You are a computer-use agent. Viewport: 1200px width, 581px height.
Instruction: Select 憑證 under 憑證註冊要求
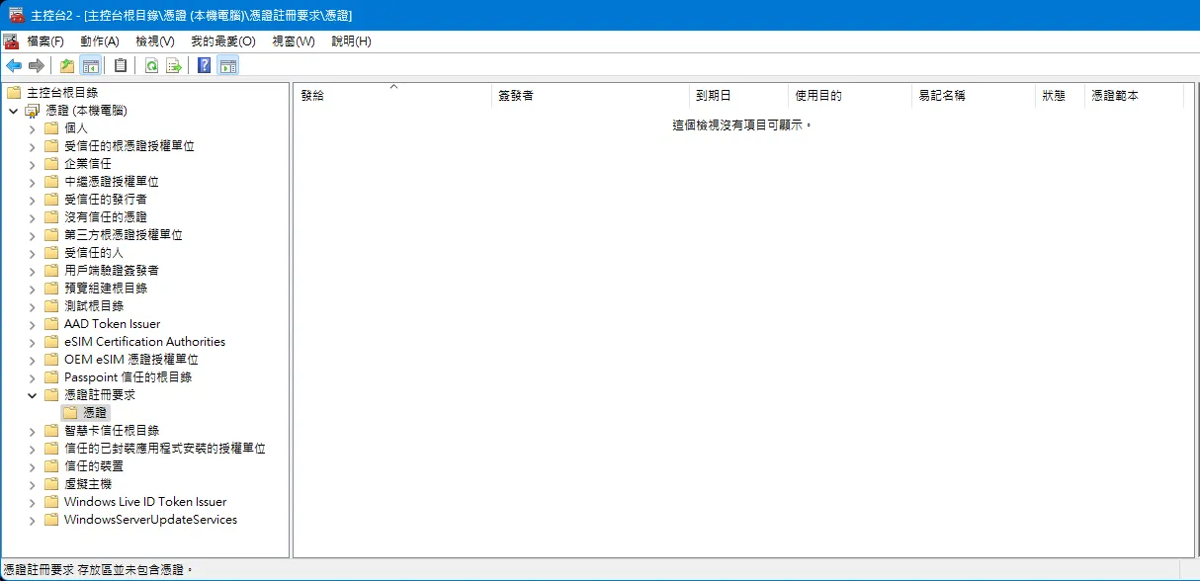coord(94,412)
